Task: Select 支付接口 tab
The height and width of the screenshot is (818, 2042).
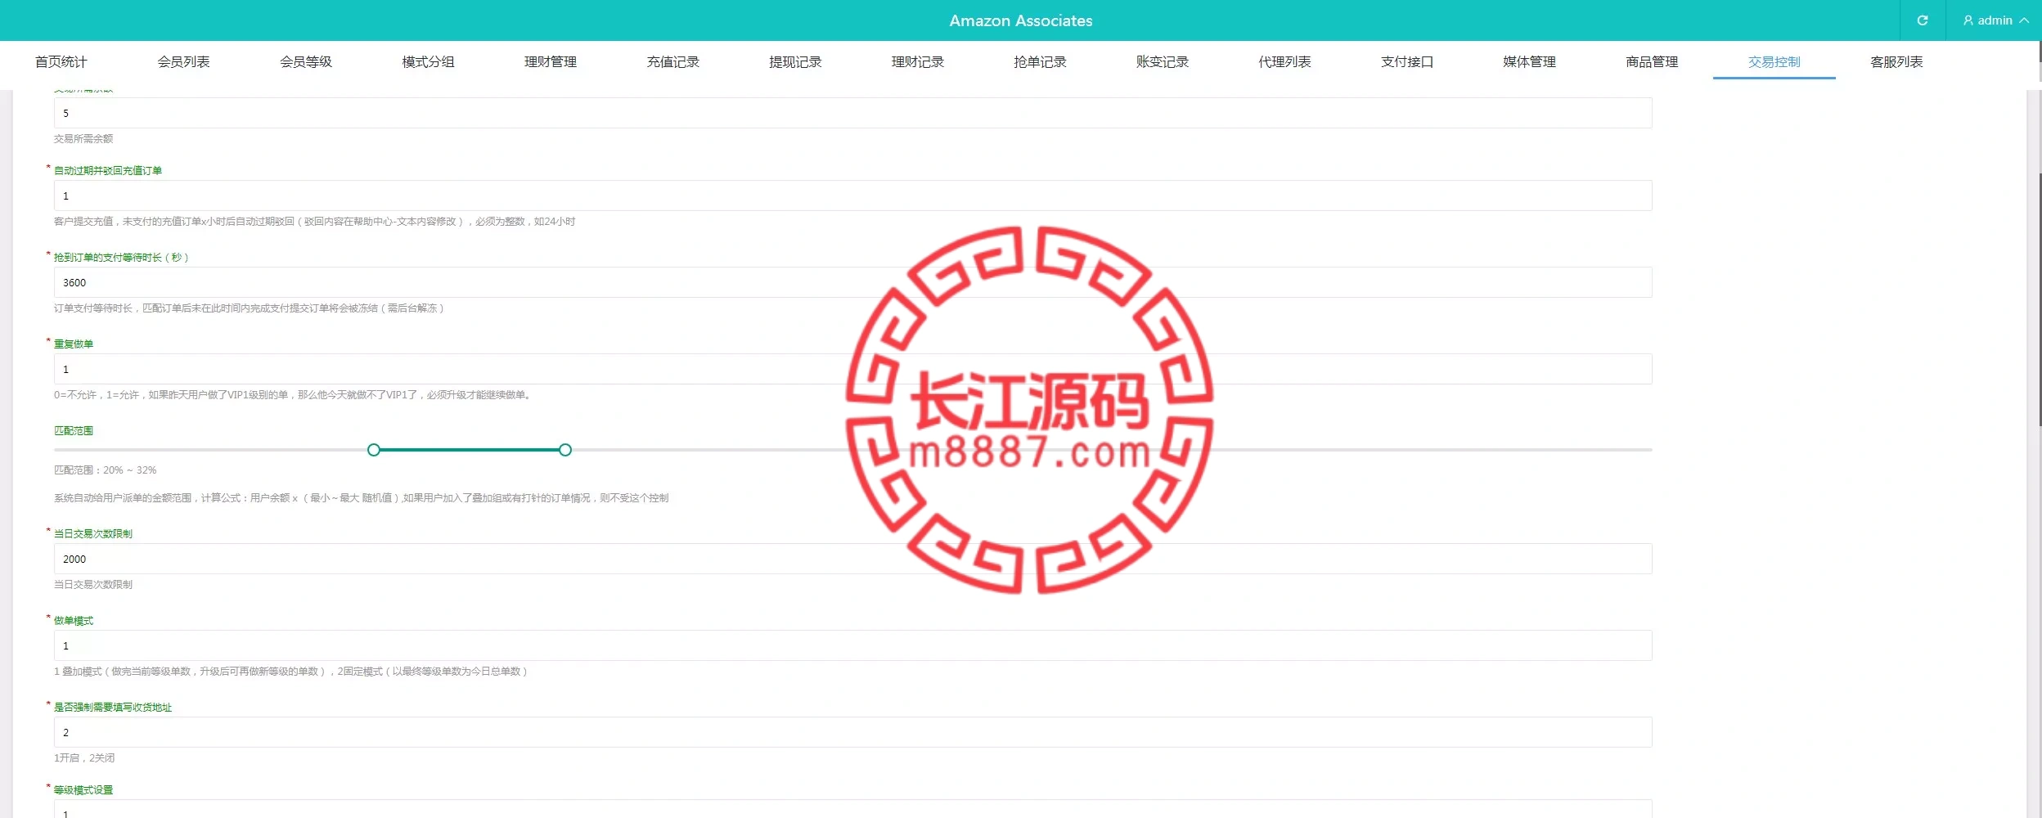Action: 1407,62
